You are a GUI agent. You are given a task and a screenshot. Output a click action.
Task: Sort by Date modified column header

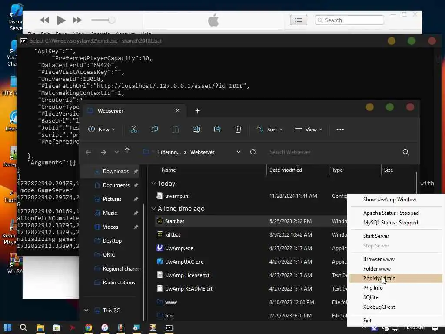pyautogui.click(x=286, y=170)
